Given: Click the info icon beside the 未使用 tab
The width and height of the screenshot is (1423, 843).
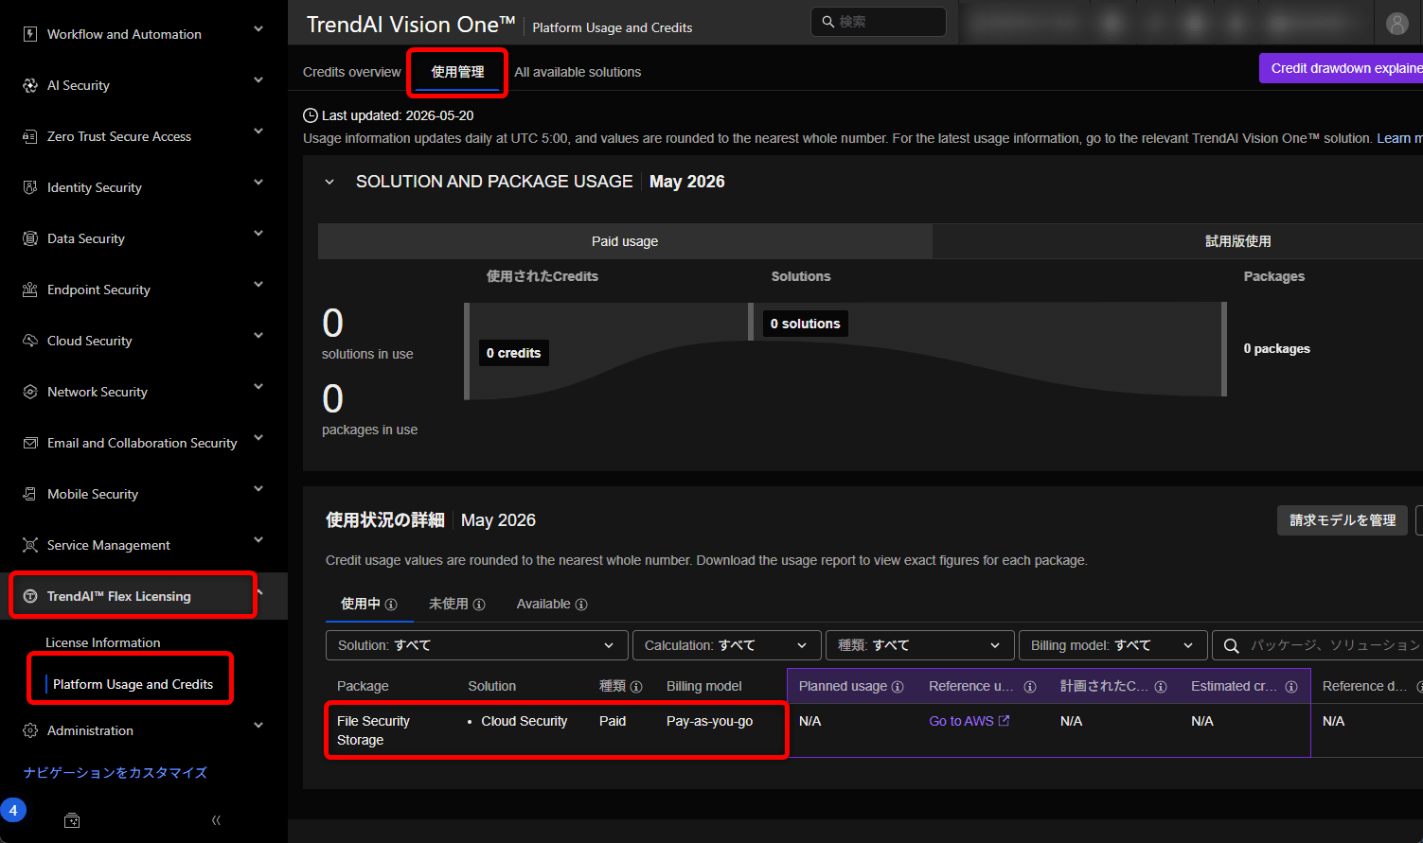Looking at the screenshot, I should coord(479,605).
